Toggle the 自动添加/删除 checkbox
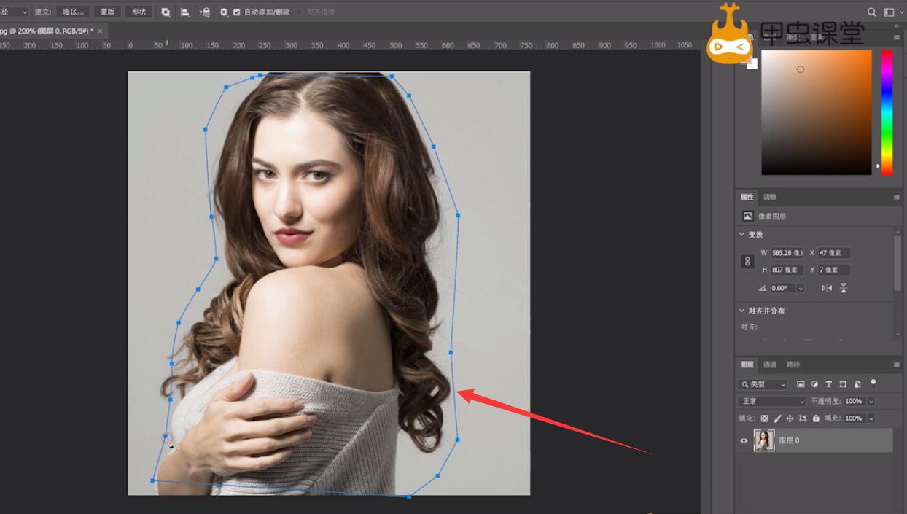Screen dimensions: 907x514 (x=237, y=12)
